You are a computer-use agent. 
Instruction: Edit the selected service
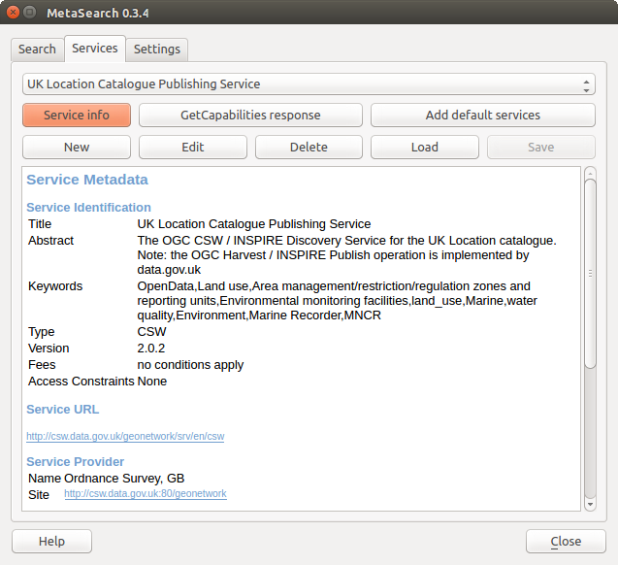click(192, 147)
